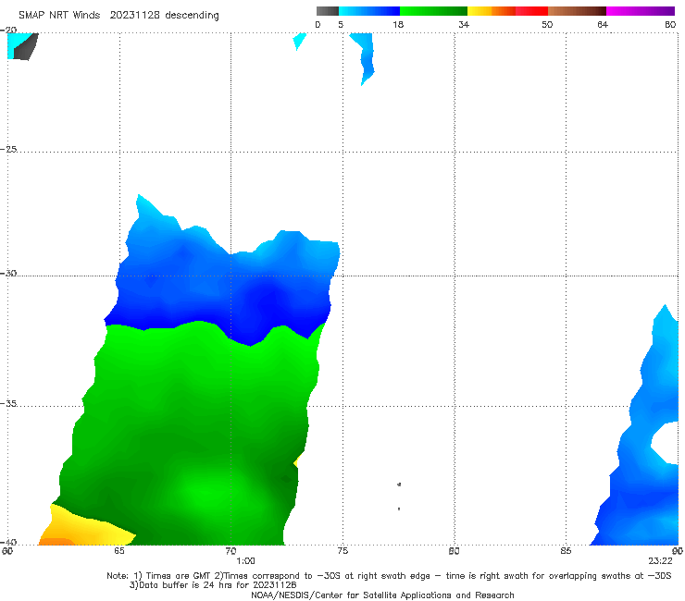
Task: Click the colorbar value label '50'
Action: (547, 24)
